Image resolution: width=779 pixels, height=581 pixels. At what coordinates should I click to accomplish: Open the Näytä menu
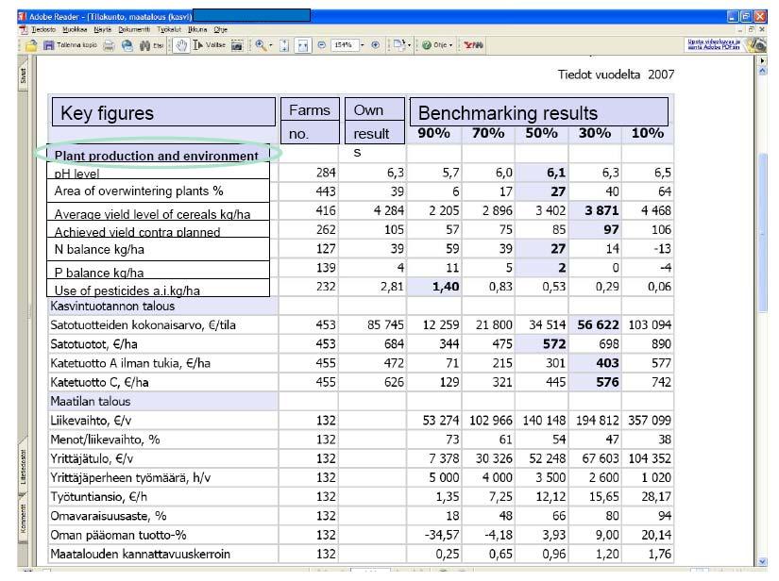102,30
